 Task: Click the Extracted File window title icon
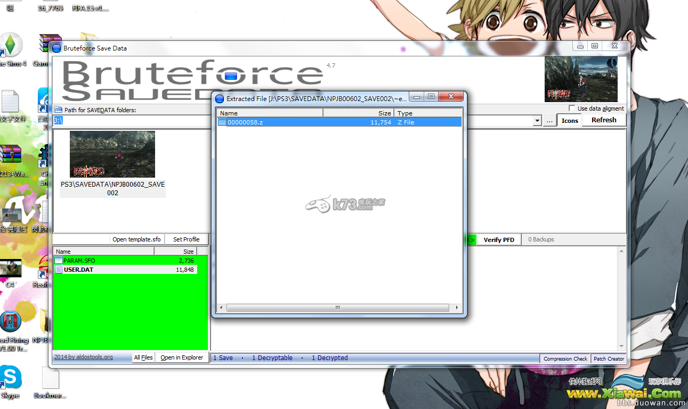pos(220,98)
